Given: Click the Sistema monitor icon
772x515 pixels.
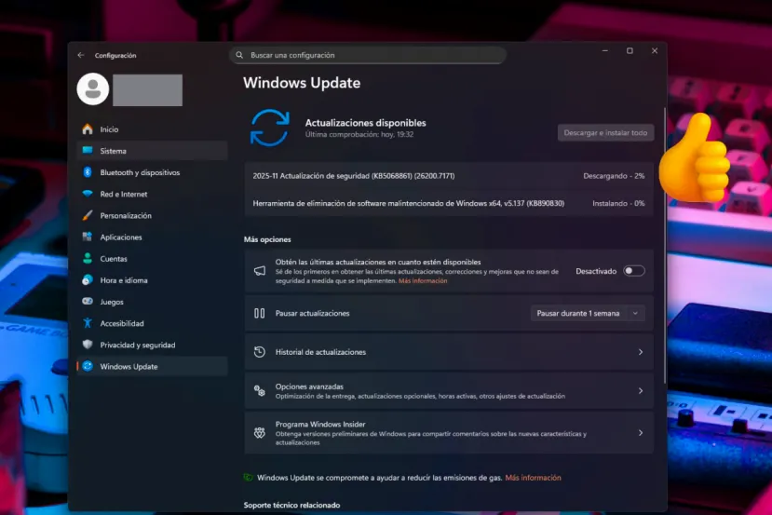Looking at the screenshot, I should [x=88, y=151].
